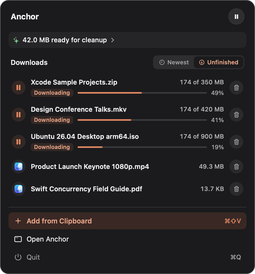Click the 49.3 MB file size
This screenshot has width=255, height=274.
tap(211, 166)
